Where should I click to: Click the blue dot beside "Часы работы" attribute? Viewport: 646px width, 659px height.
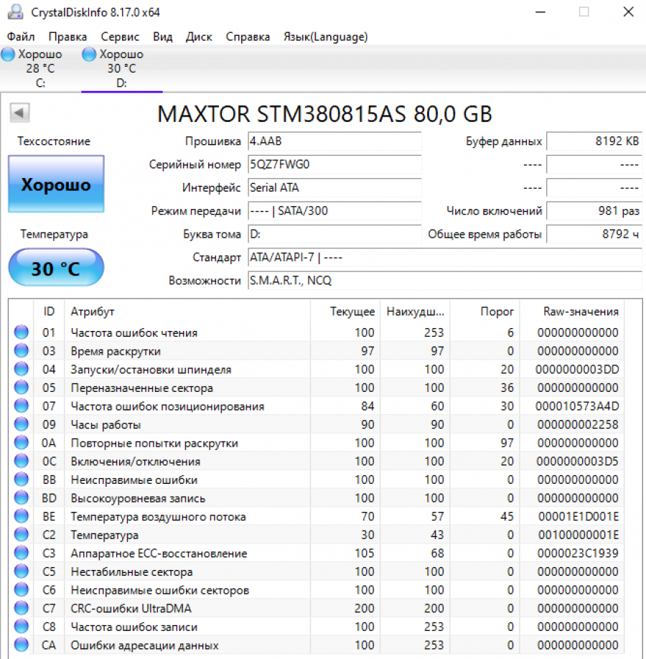(x=19, y=424)
